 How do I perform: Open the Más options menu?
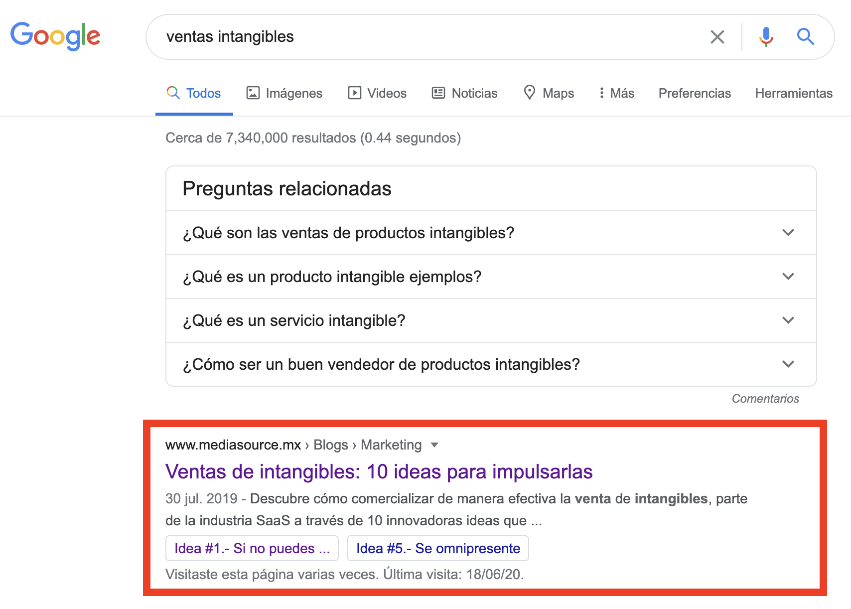point(616,93)
